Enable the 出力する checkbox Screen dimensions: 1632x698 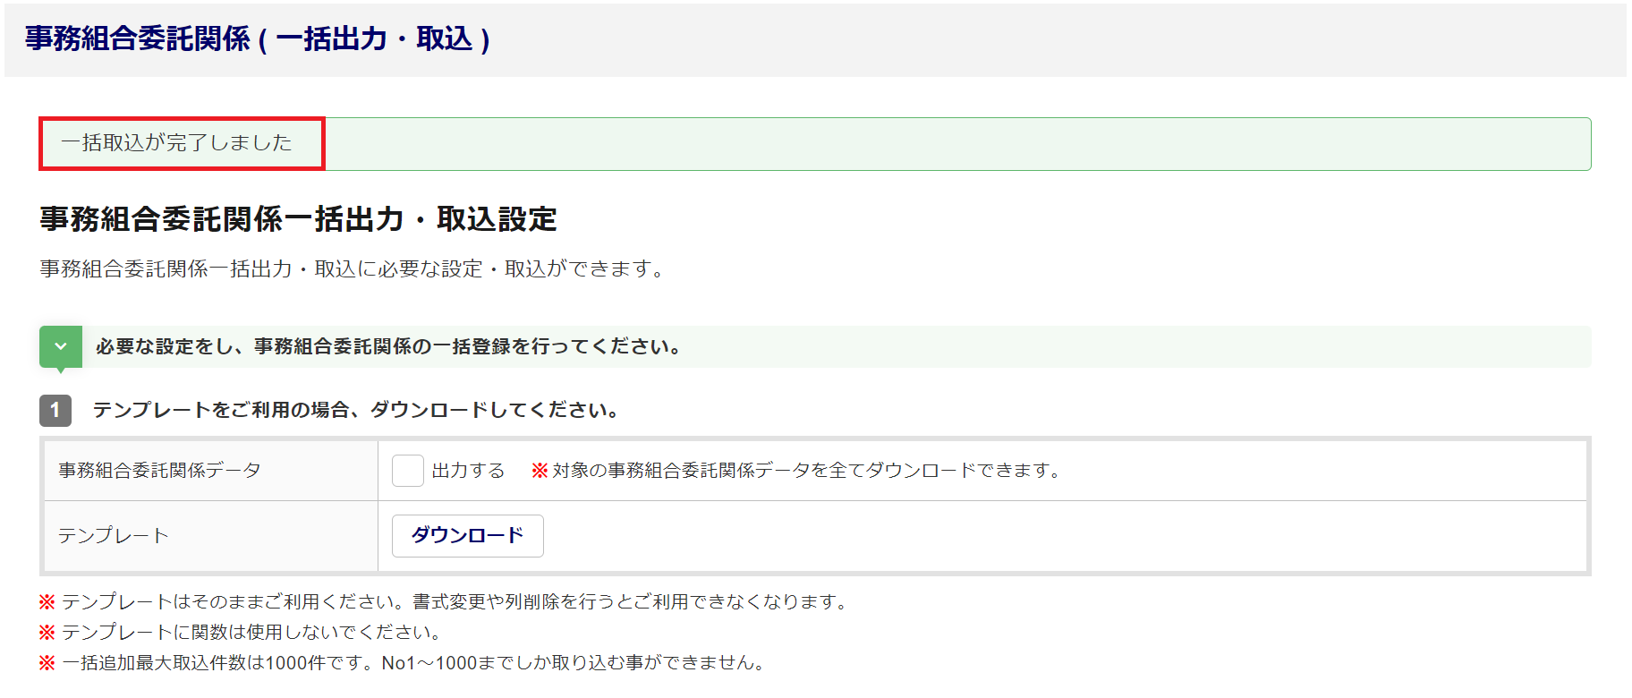(x=408, y=471)
